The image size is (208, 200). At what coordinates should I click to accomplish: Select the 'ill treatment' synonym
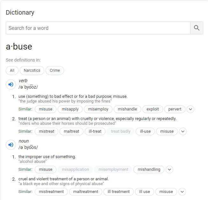tap(118, 192)
